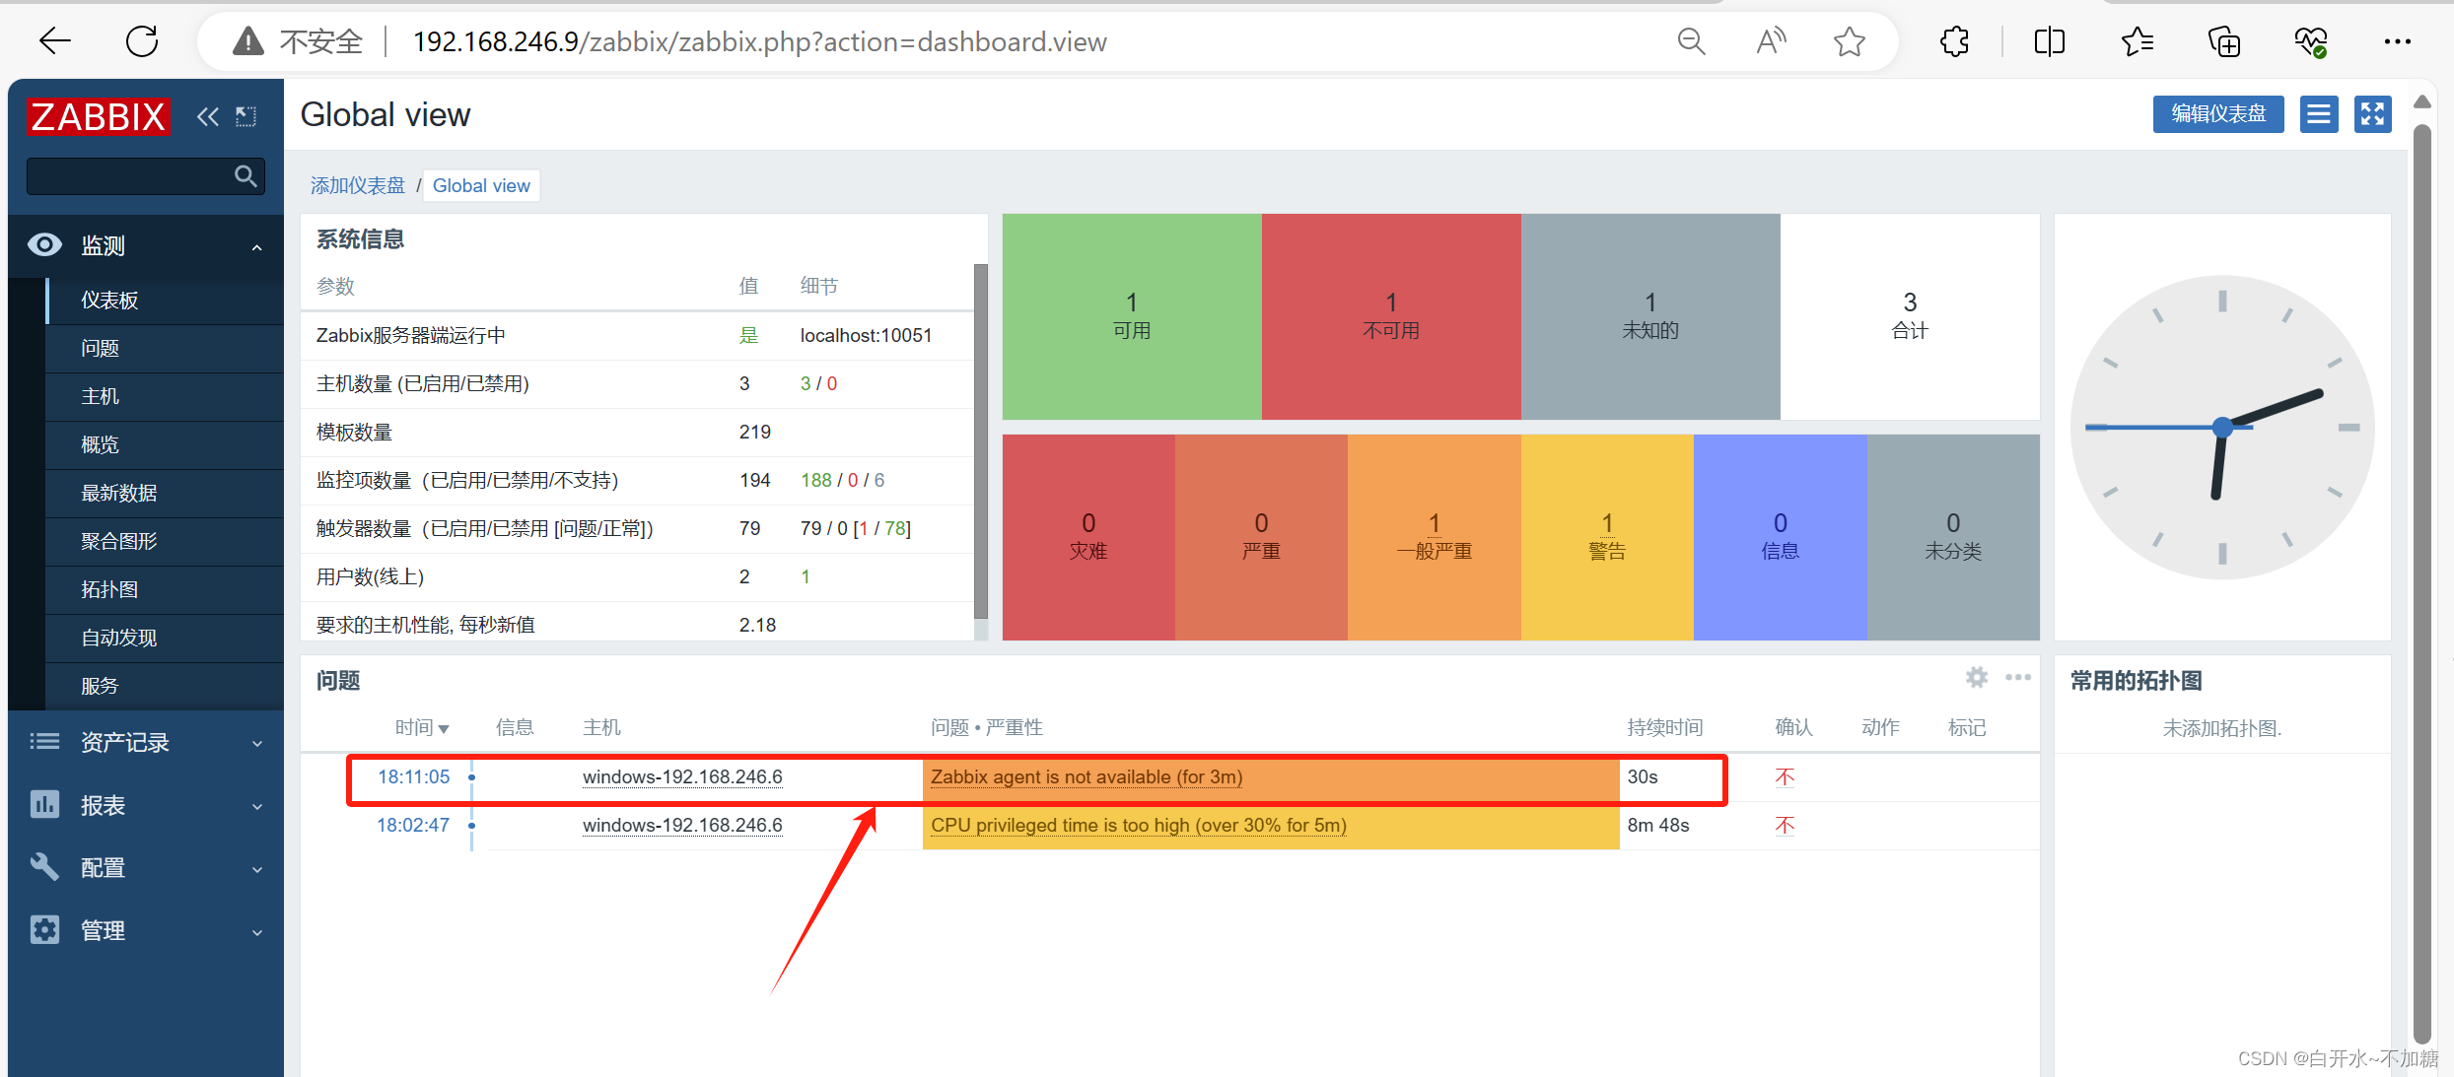Toggle the split screen icon

2050,41
